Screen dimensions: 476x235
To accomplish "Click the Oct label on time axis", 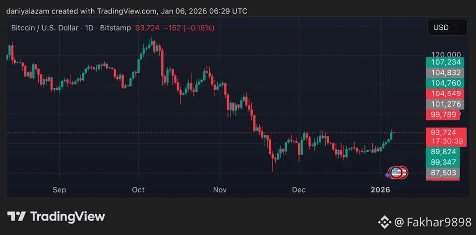I will pyautogui.click(x=138, y=190).
